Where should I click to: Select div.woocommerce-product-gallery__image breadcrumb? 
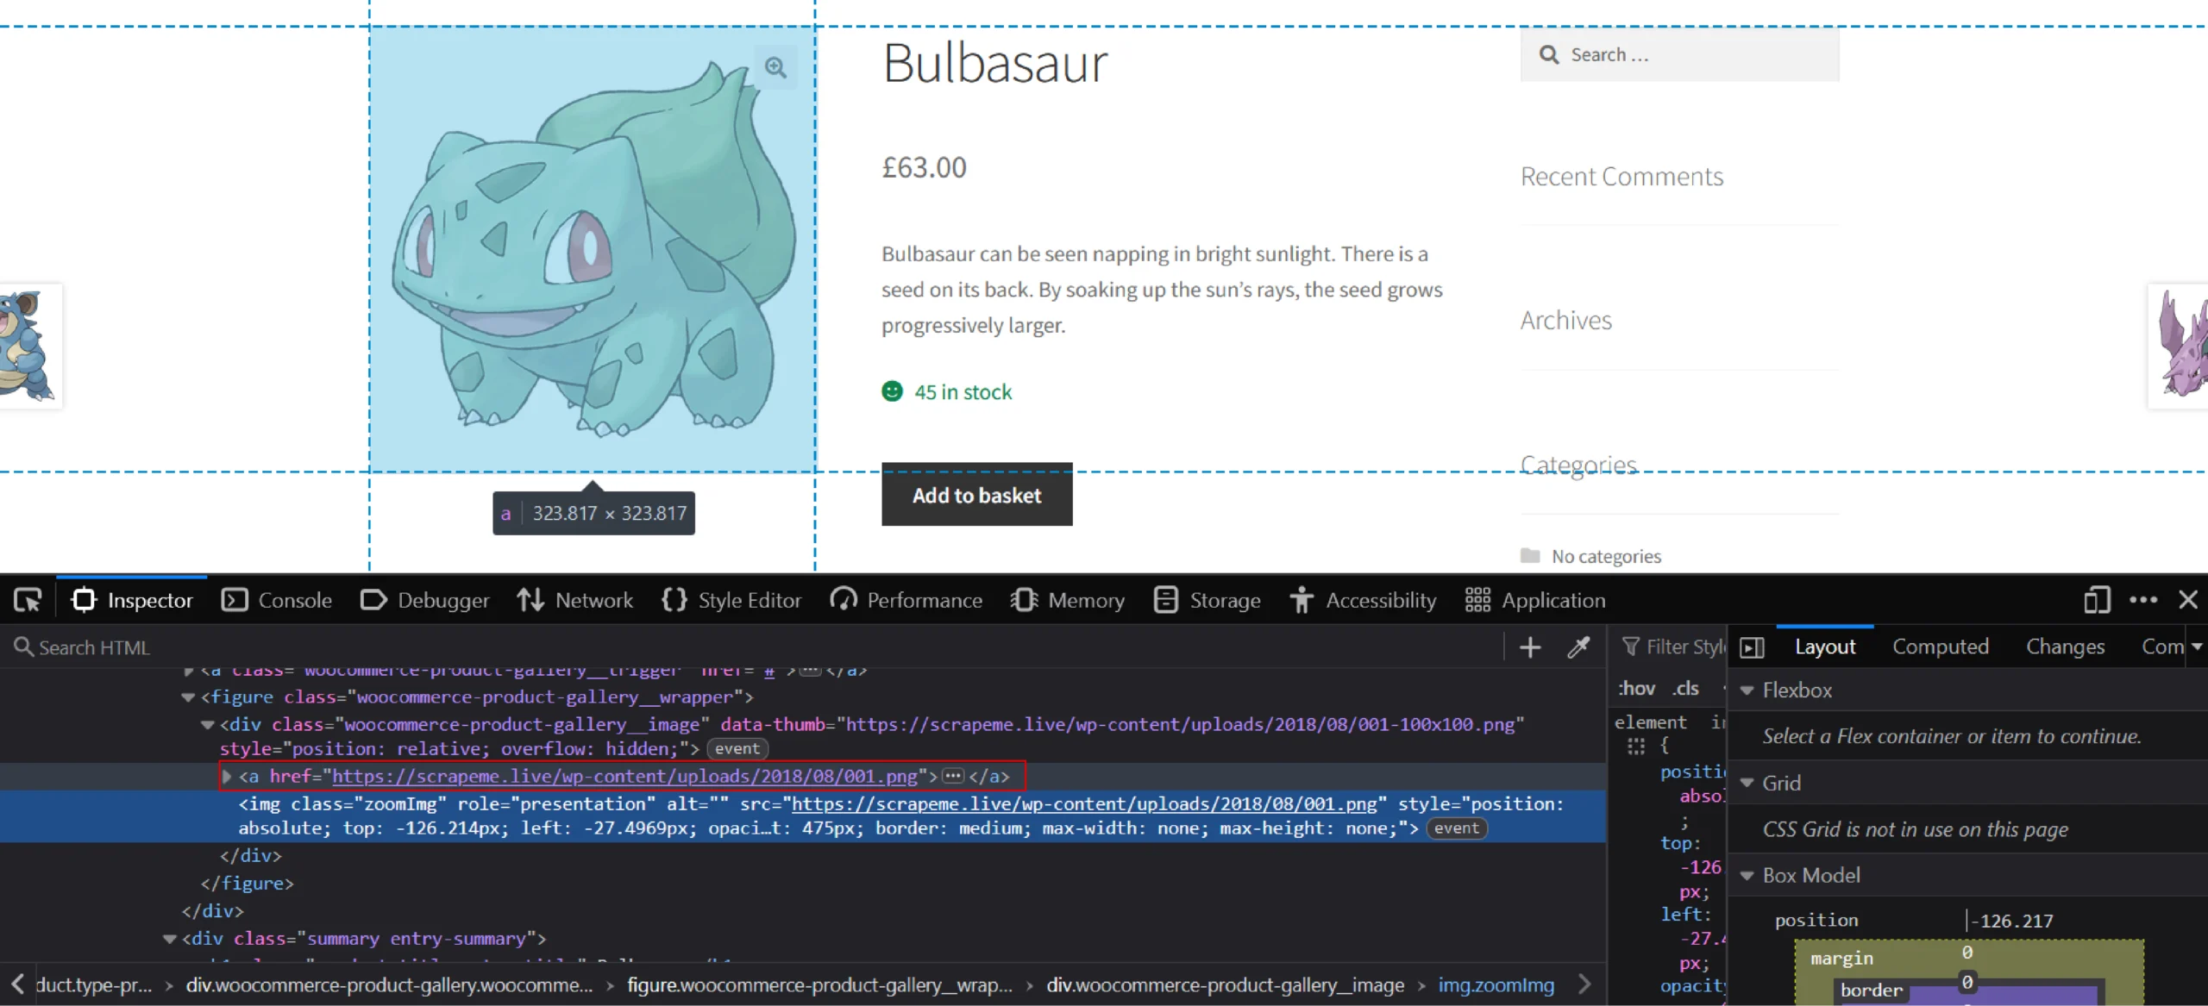tap(1225, 984)
